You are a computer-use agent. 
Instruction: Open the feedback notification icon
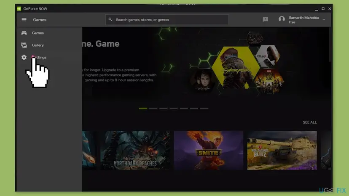coord(265,19)
